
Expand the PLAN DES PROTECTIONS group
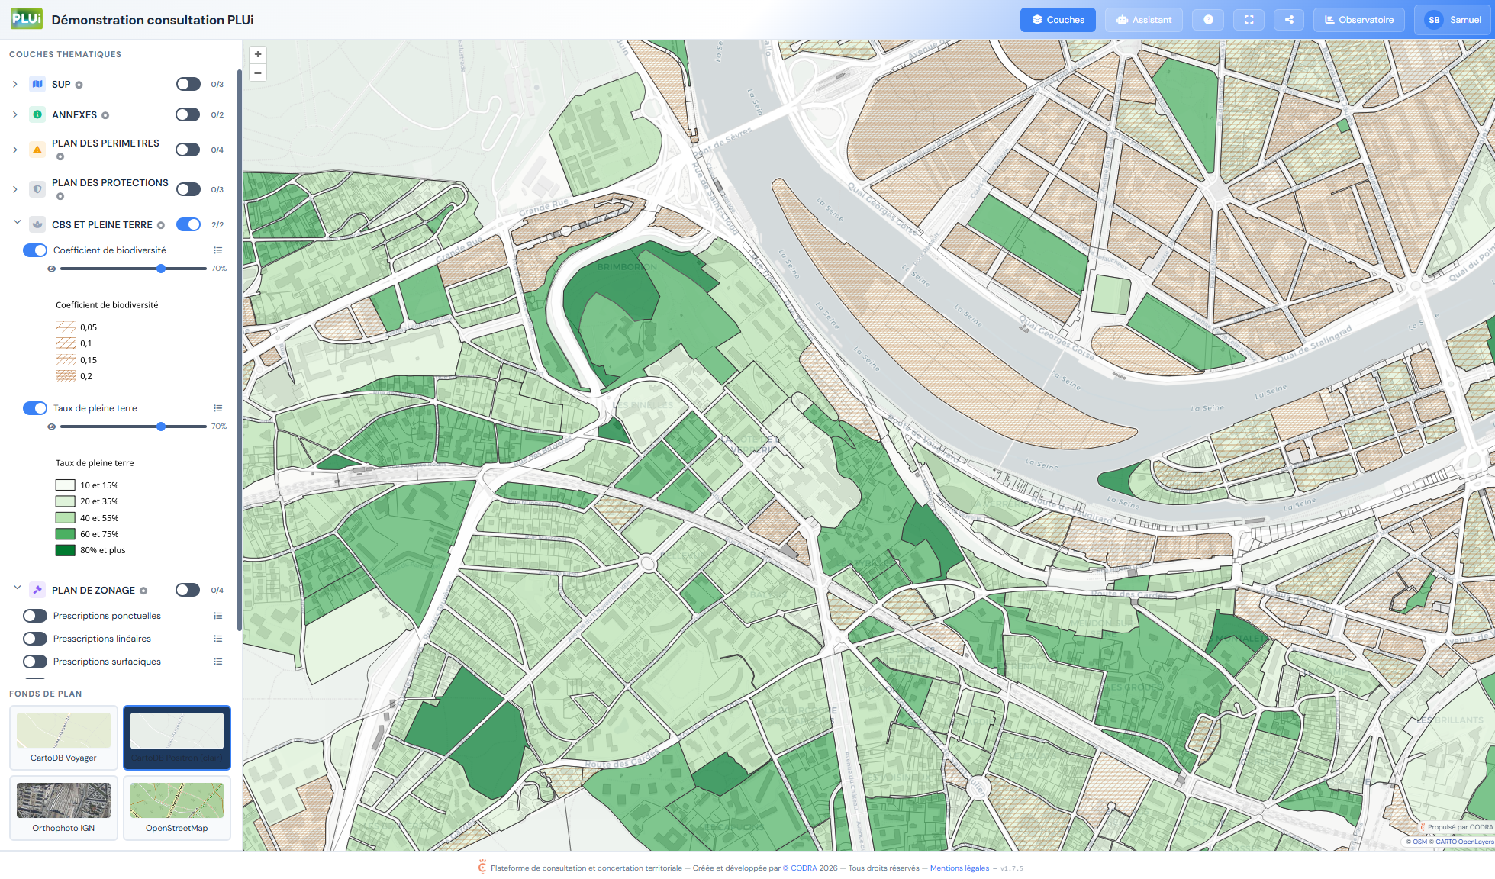click(14, 189)
